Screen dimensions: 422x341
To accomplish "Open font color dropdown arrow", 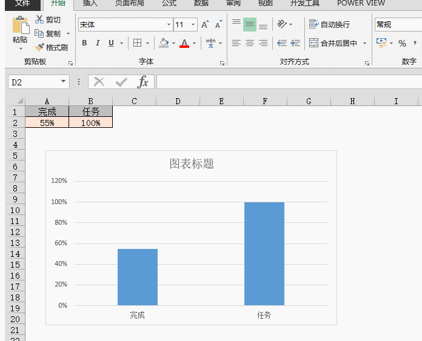I will [x=194, y=43].
